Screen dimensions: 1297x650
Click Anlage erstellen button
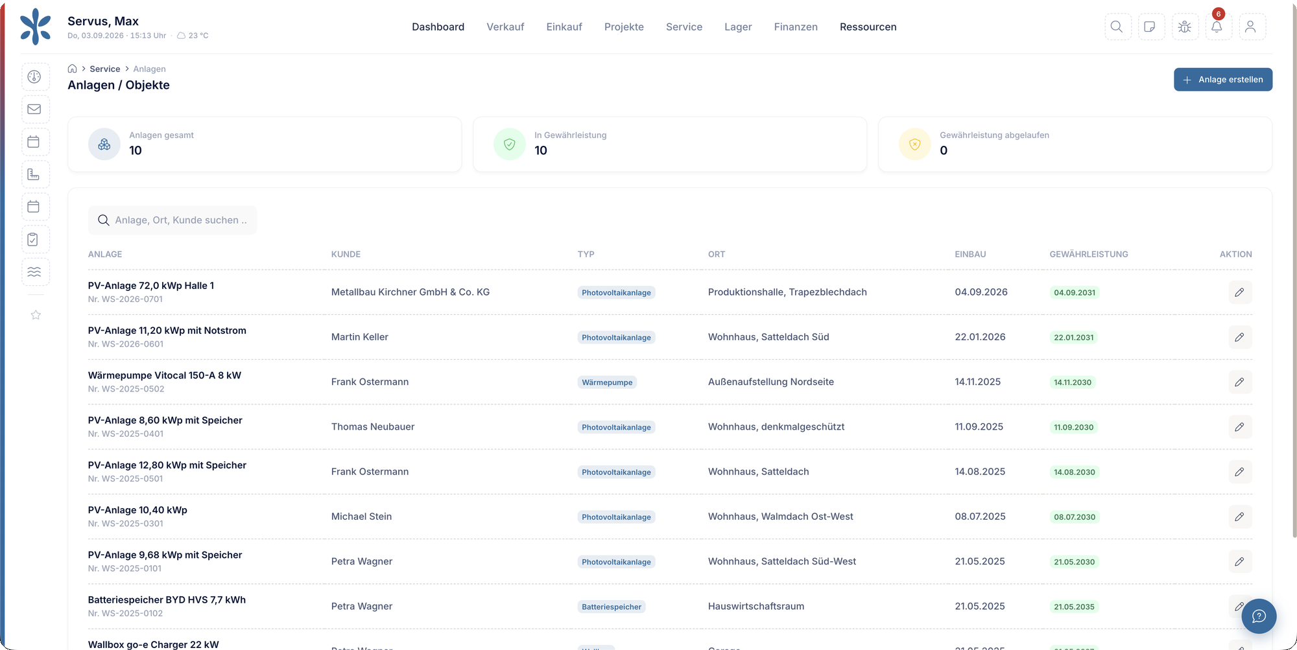(x=1223, y=80)
